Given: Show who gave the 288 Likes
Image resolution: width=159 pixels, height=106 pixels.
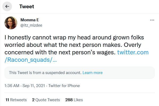Looking at the screenshot, I should point(74,100).
